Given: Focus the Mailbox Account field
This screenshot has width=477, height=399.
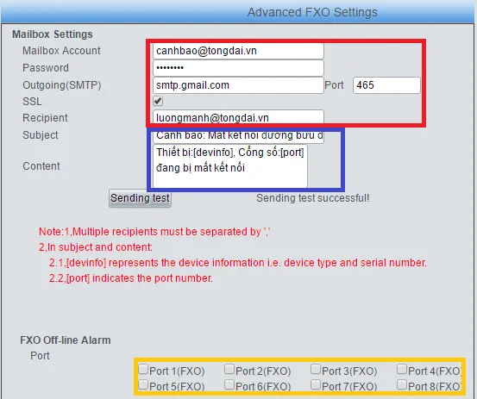Looking at the screenshot, I should 238,51.
